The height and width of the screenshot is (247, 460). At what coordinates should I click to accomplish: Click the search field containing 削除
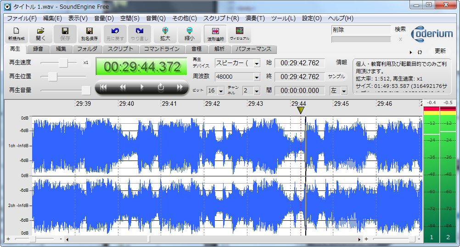tap(361, 30)
